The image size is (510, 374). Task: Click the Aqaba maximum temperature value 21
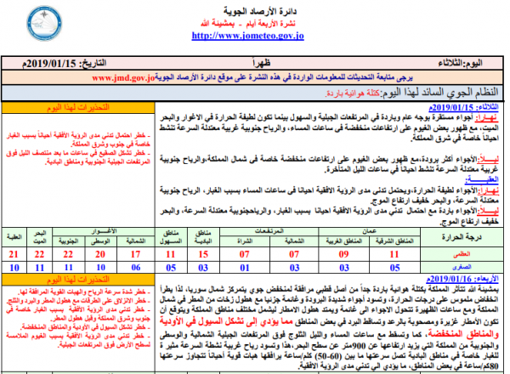14,254
